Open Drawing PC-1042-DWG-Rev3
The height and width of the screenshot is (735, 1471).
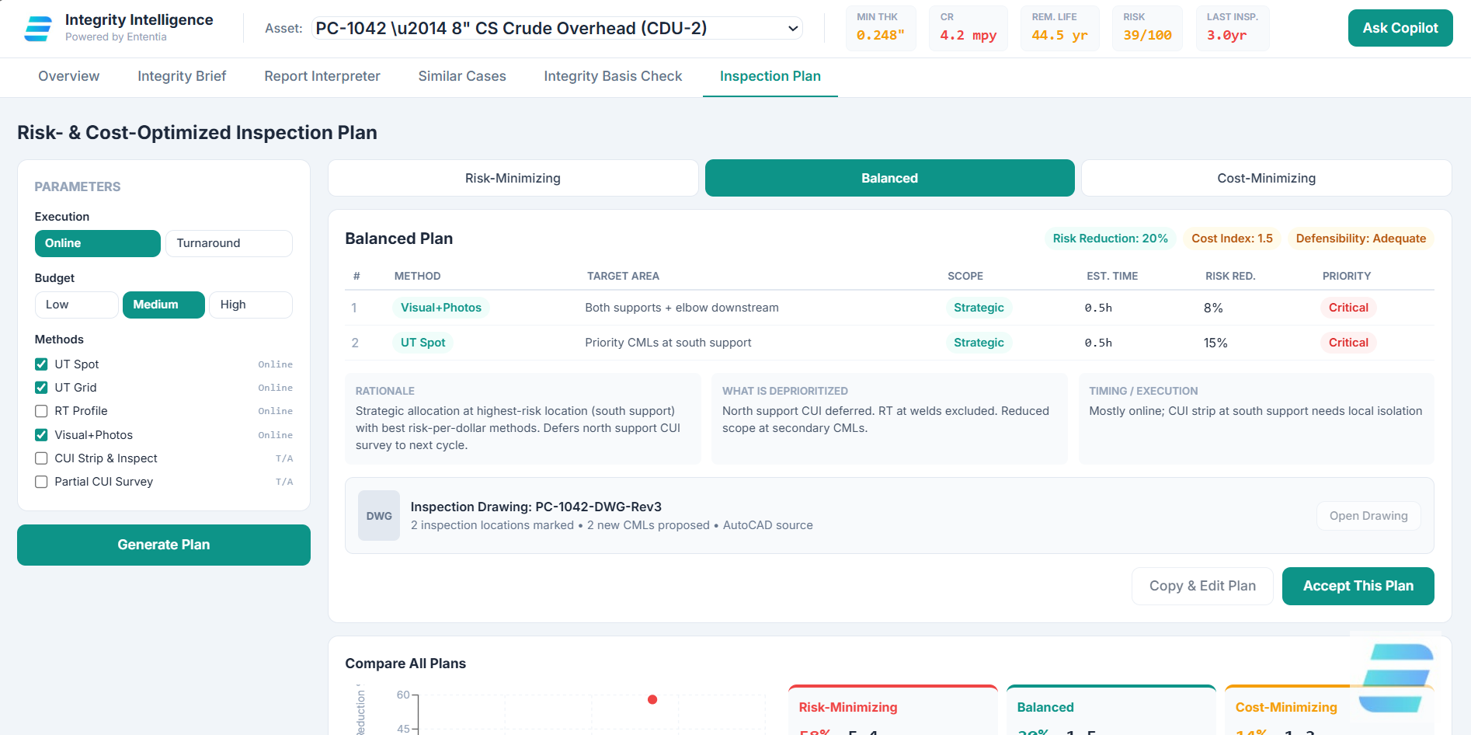(x=1368, y=516)
